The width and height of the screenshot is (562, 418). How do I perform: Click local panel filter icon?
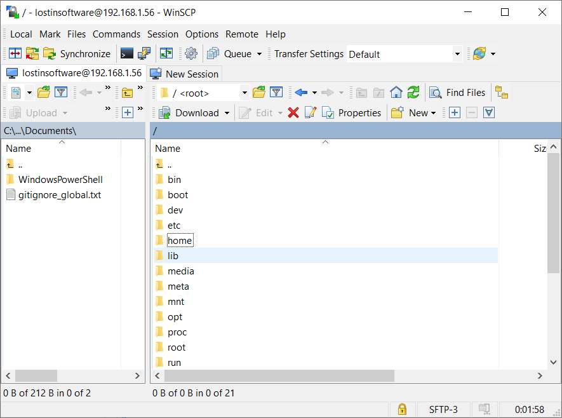point(61,93)
